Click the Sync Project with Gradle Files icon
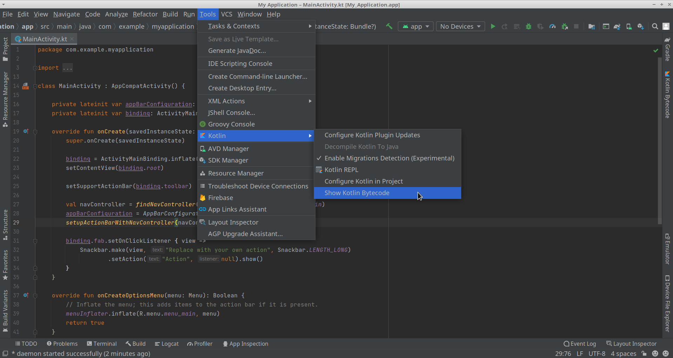Image resolution: width=673 pixels, height=358 pixels. 617,26
